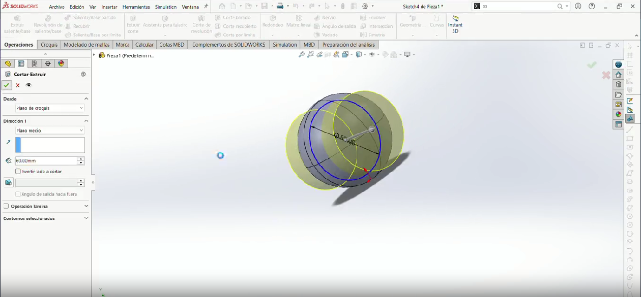Screen dimensions: 641x297
Task: Open the Ventana menu
Action: 190,7
